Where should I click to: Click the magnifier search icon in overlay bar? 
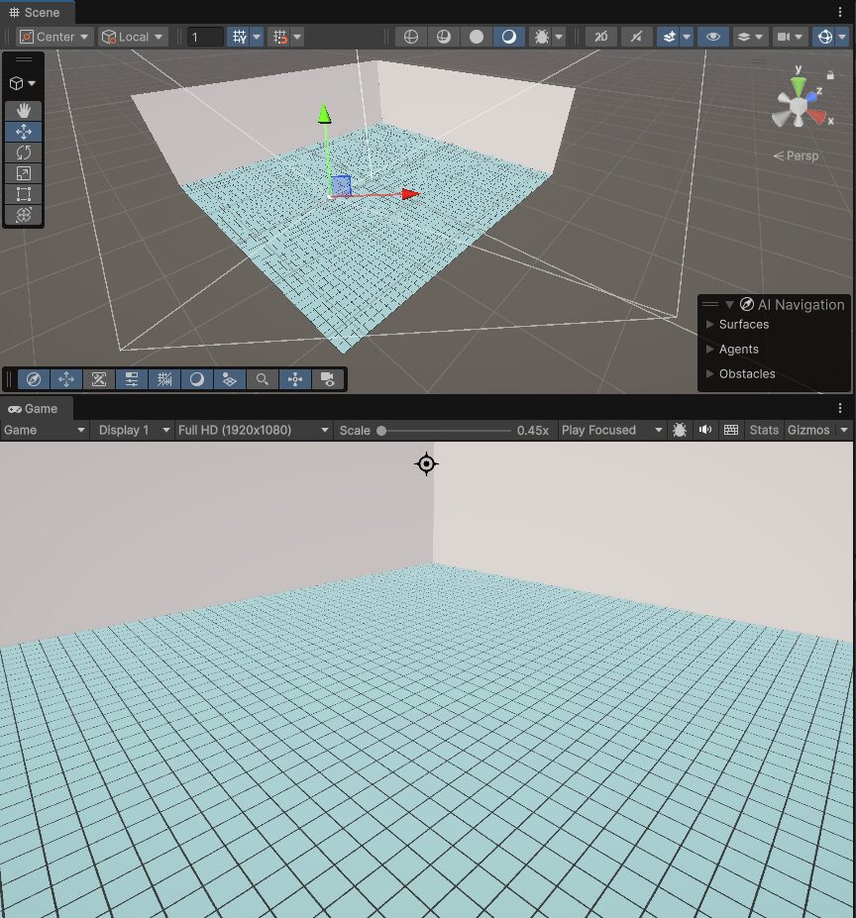coord(262,379)
